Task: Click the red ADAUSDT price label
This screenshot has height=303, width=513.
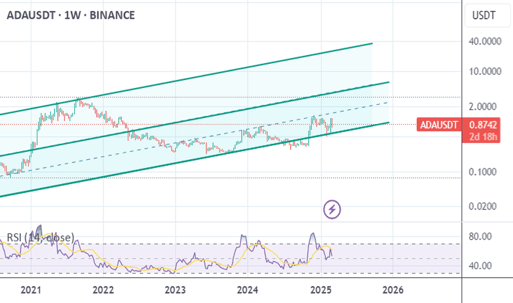Action: (439, 125)
